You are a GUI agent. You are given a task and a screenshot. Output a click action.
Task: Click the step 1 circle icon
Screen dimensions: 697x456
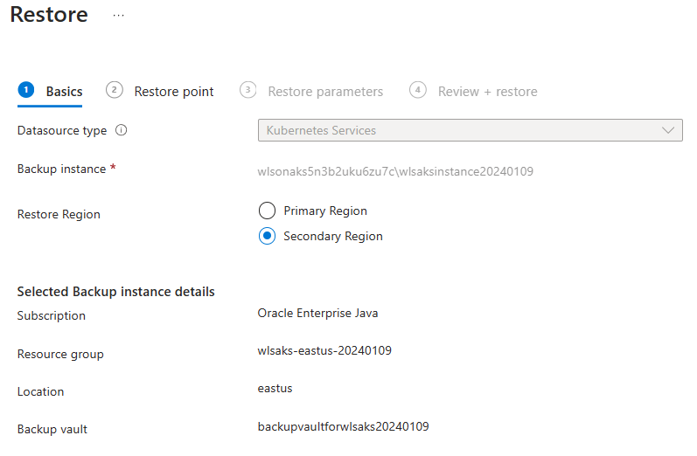[26, 90]
